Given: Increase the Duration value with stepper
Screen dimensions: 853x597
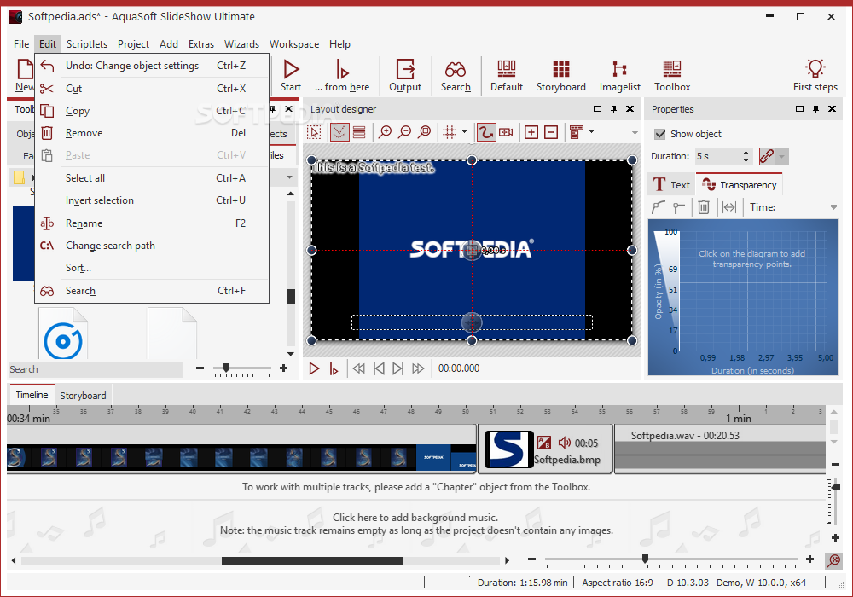Looking at the screenshot, I should [746, 153].
